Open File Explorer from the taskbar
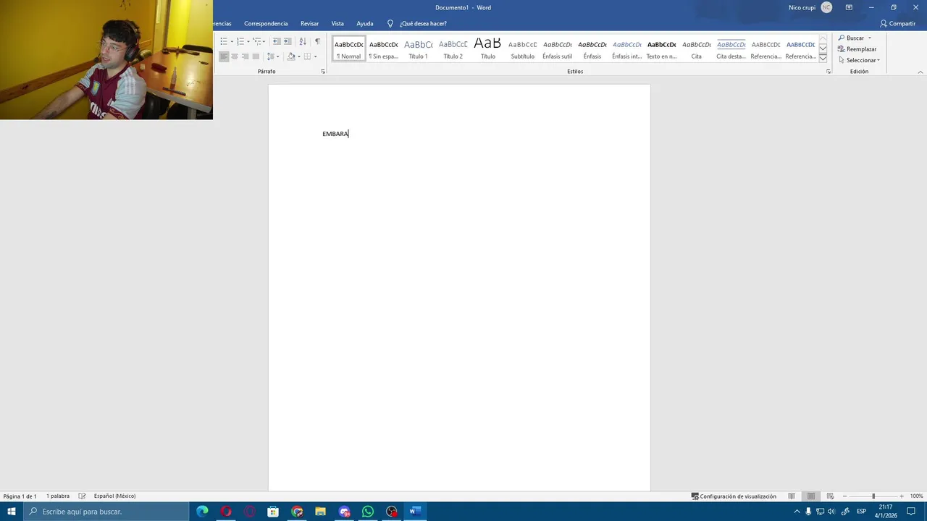This screenshot has width=927, height=521. point(320,512)
